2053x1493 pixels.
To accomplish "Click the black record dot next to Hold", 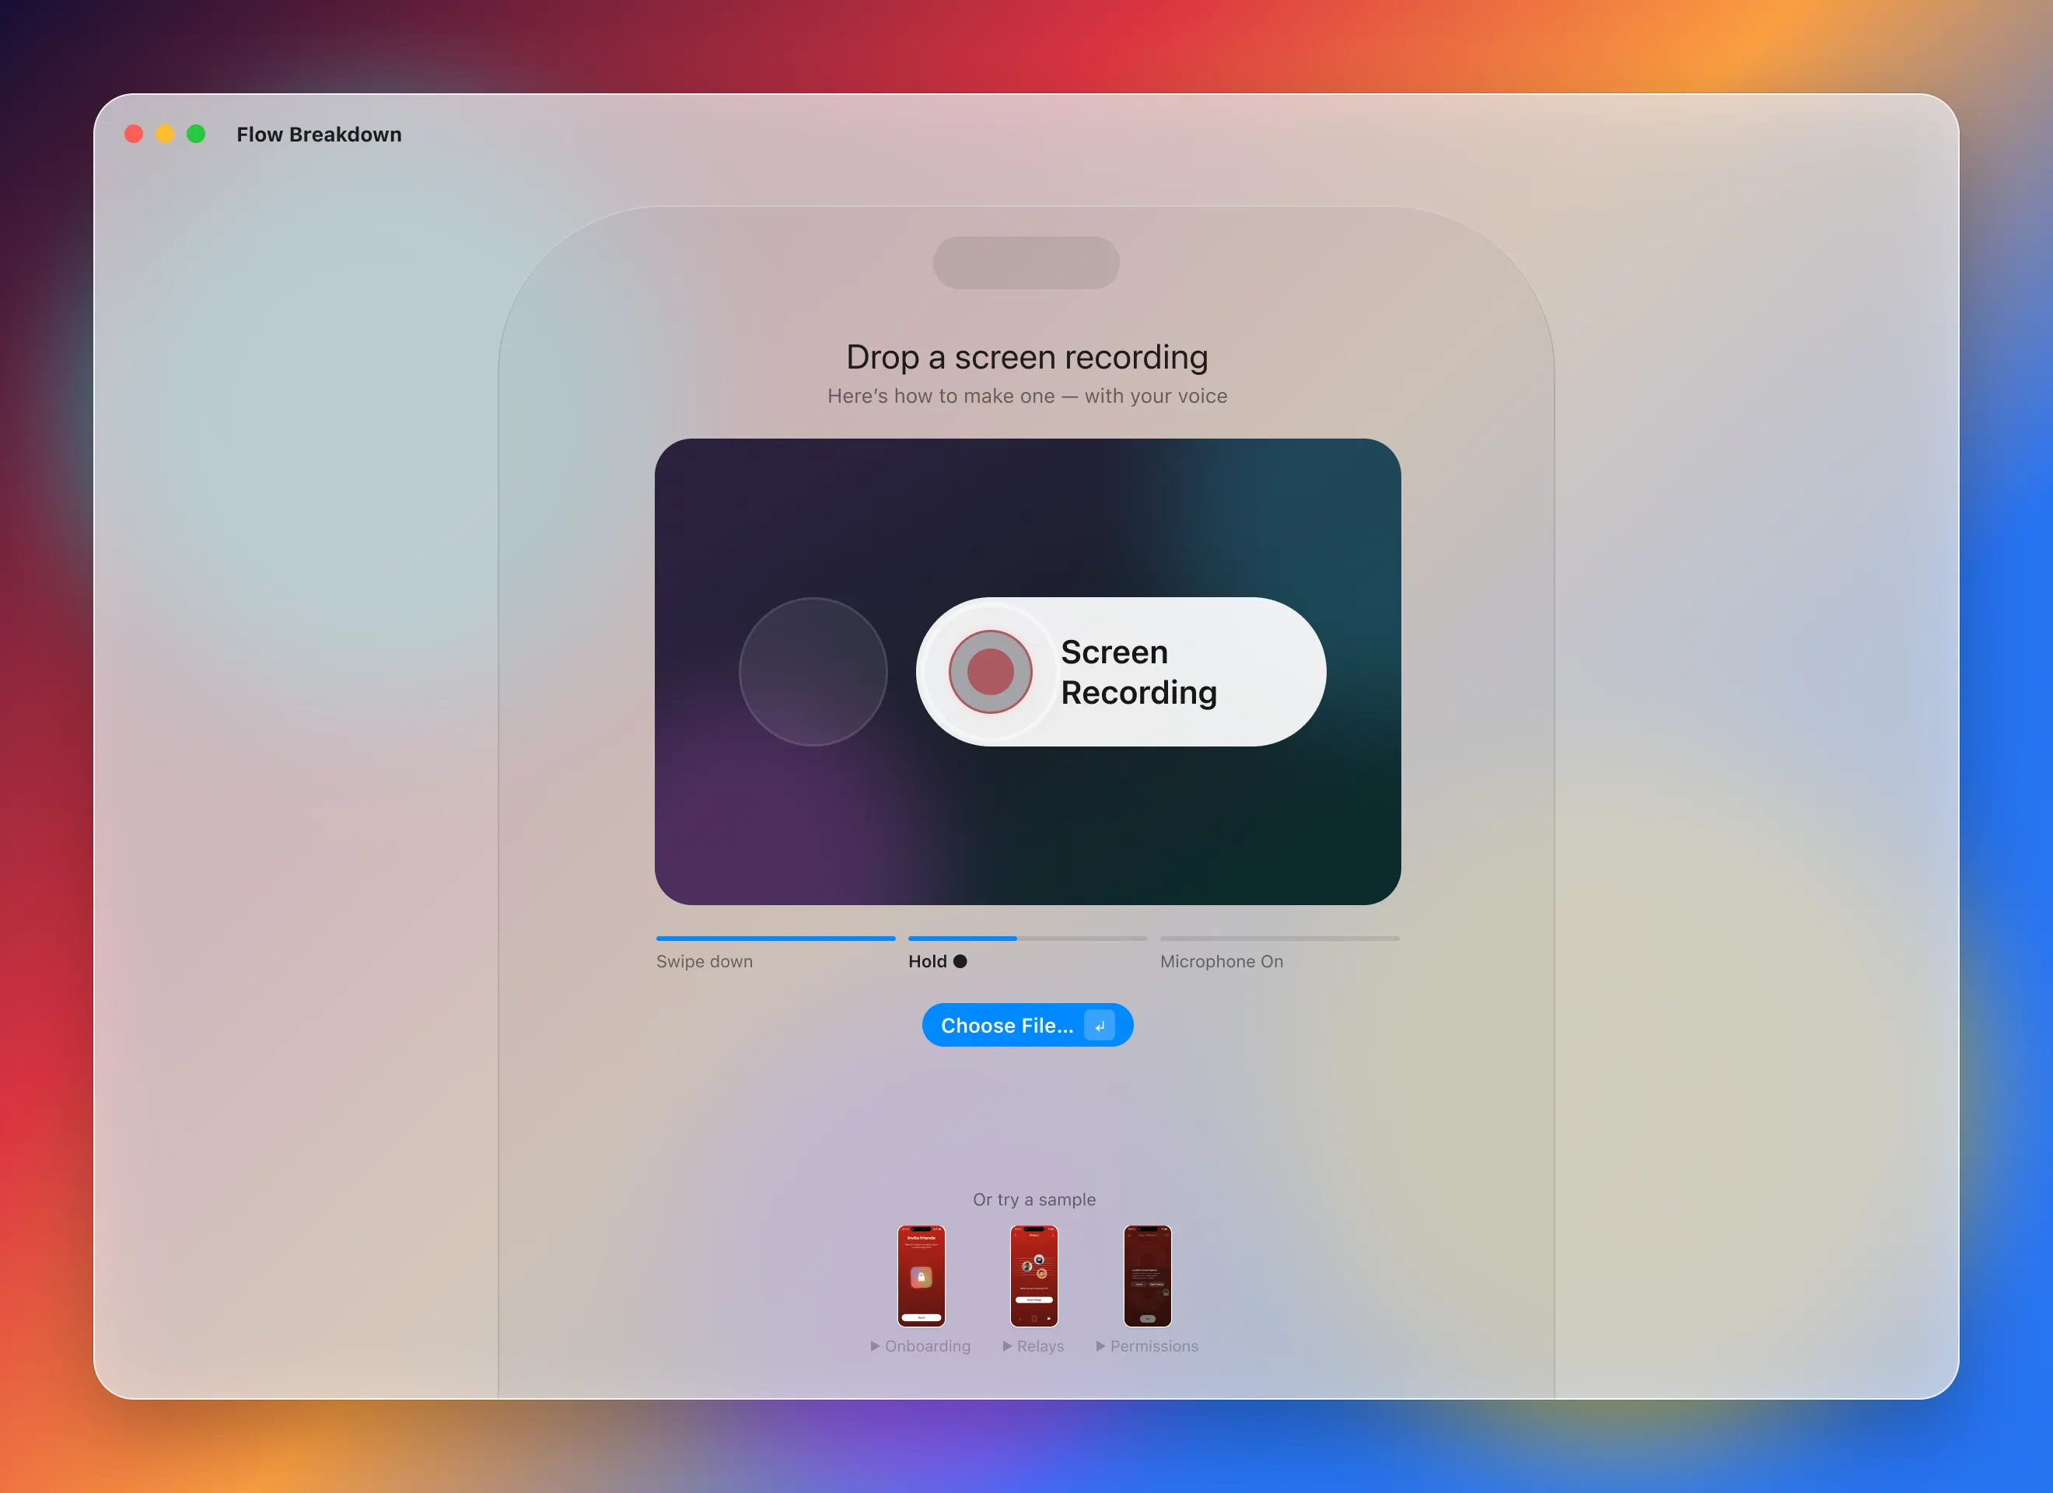I will [960, 962].
